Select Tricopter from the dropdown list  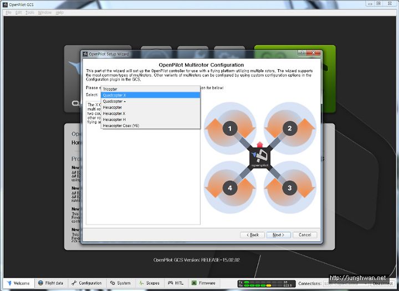tap(151, 89)
